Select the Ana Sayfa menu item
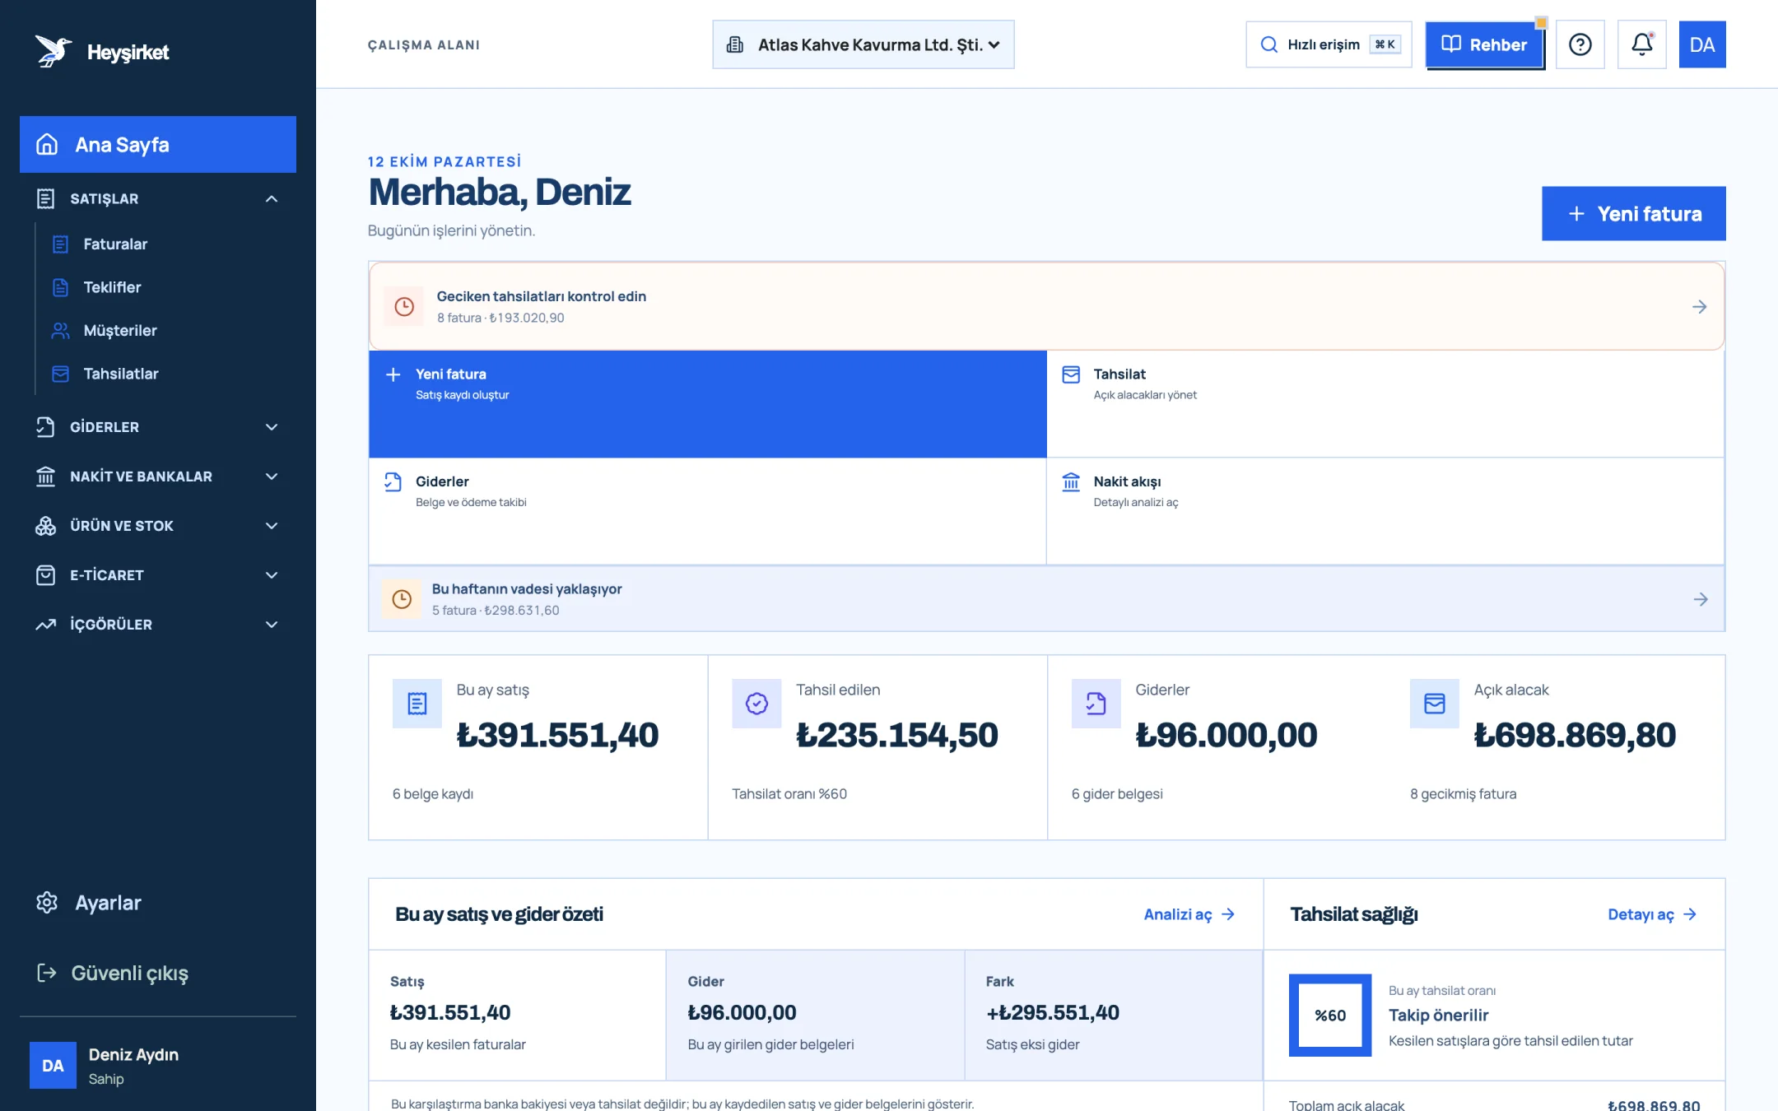This screenshot has height=1111, width=1778. coord(158,144)
